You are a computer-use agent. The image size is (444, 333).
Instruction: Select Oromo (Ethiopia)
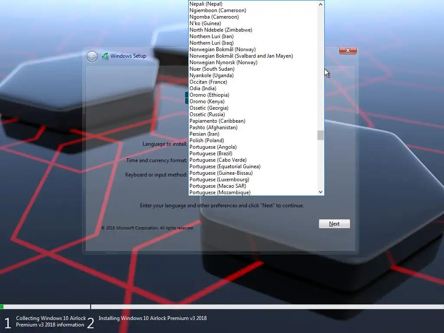(253, 95)
